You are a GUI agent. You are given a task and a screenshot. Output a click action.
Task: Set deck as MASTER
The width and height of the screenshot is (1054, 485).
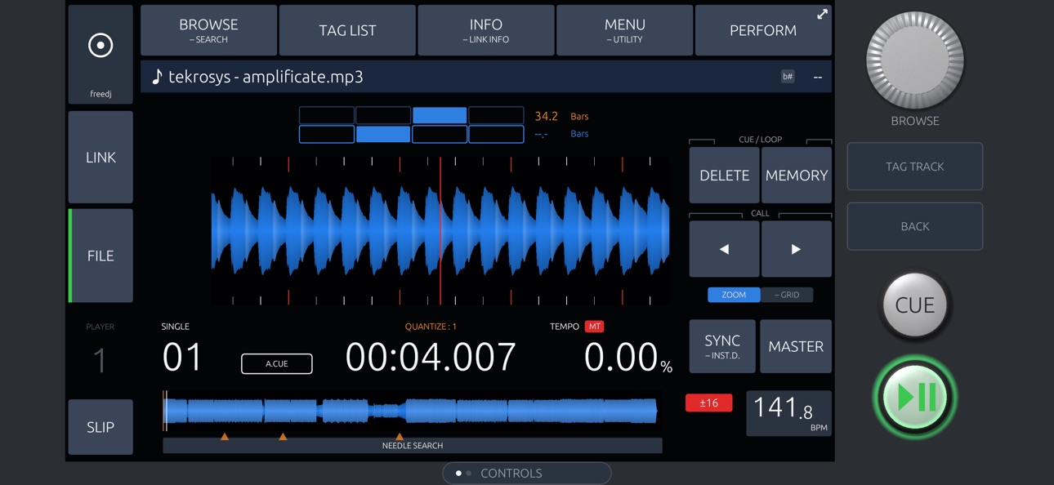(x=796, y=346)
